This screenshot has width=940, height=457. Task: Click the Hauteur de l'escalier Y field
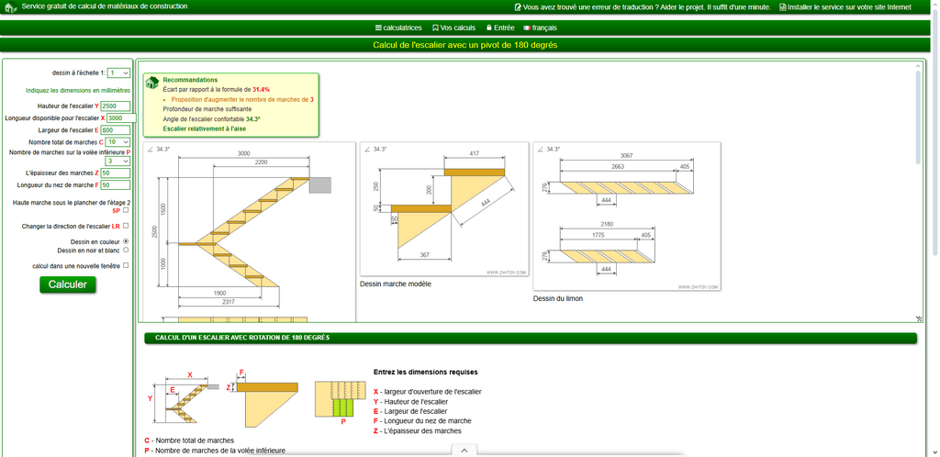pyautogui.click(x=115, y=106)
